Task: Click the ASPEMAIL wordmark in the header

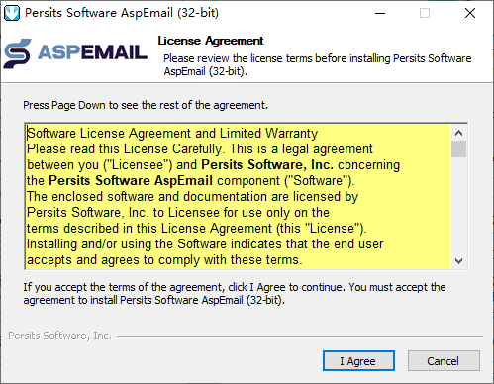Action: coord(92,52)
